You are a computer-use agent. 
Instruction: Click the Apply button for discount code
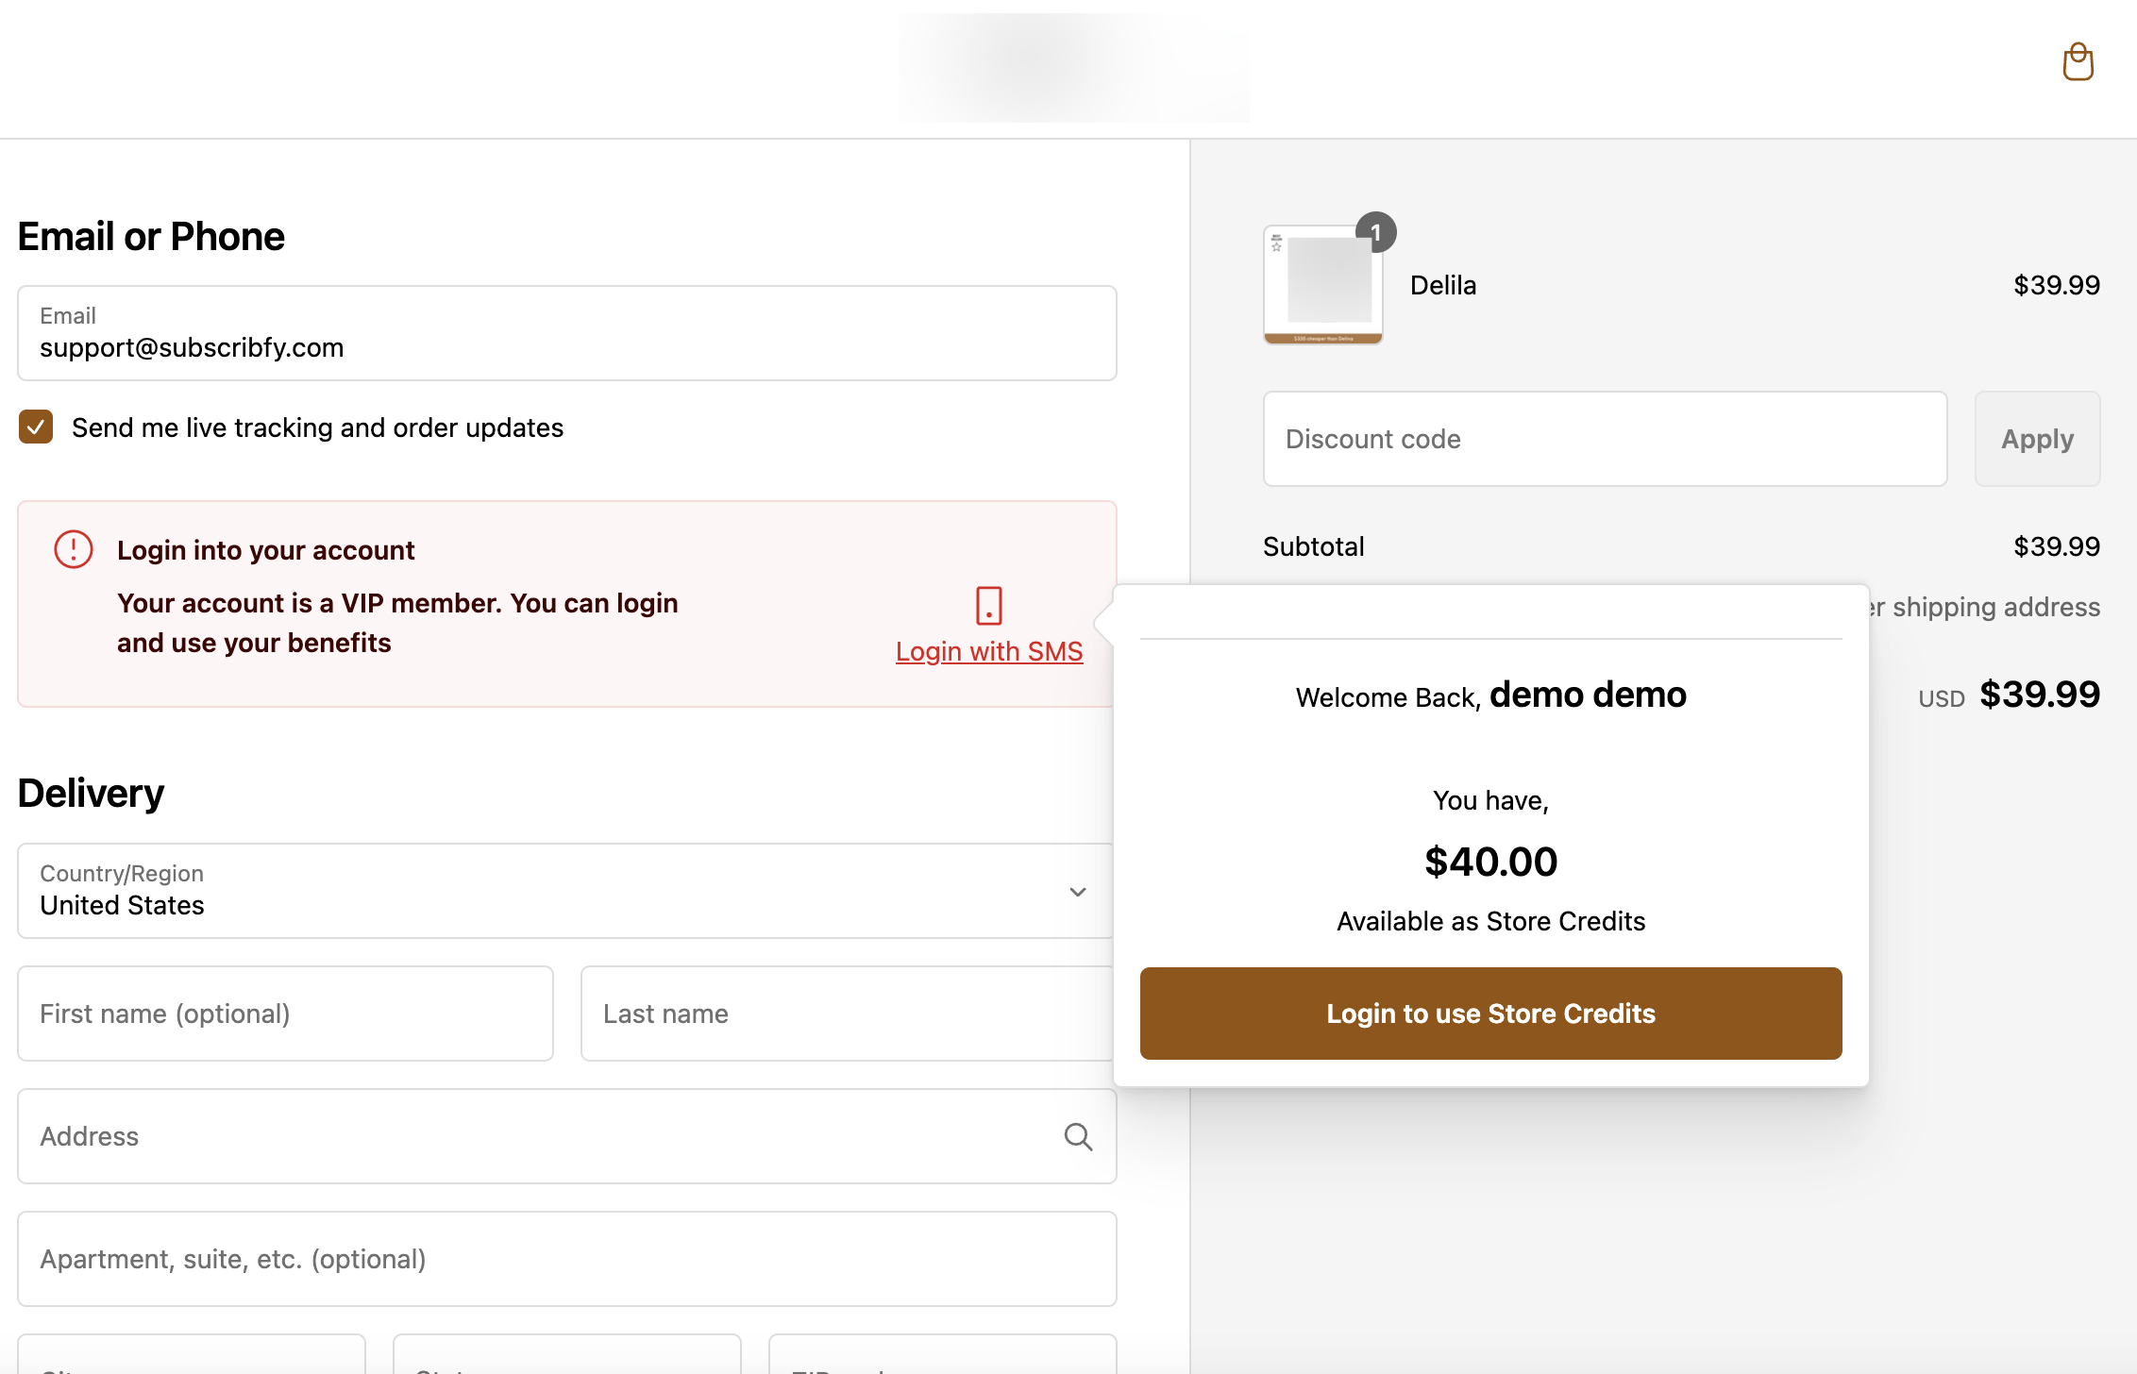(x=2036, y=439)
